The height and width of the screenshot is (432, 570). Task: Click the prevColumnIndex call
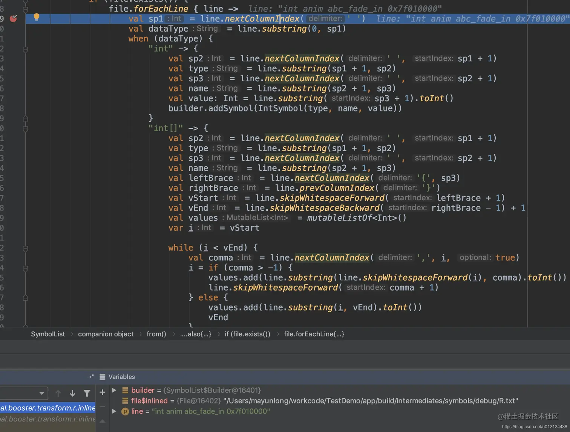pyautogui.click(x=337, y=188)
